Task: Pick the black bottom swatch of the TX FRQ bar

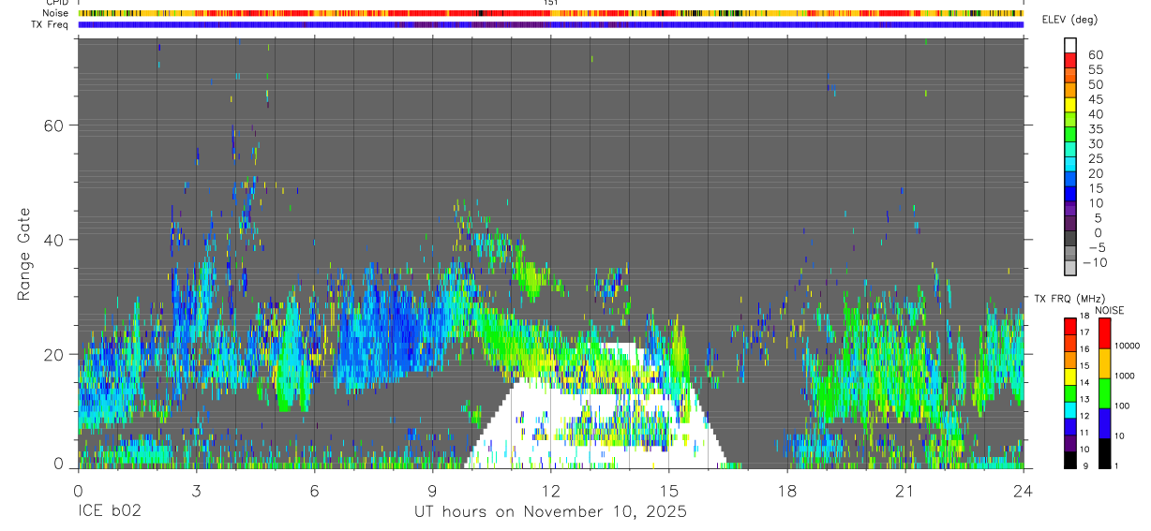Action: tap(1070, 460)
